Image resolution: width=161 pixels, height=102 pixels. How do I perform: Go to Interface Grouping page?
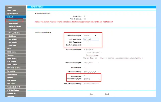click(16, 27)
